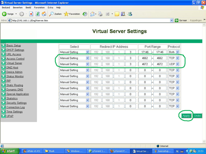Open Favorieten star in toolbar
This screenshot has height=154, width=206.
pos(72,14)
